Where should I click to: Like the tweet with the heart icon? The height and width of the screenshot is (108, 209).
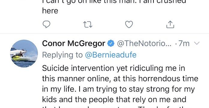pos(129,25)
